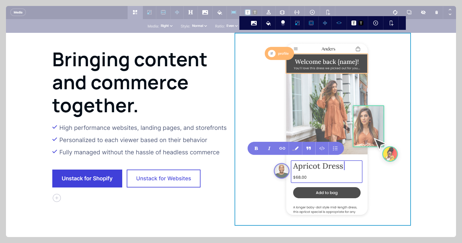Click the Unstack for Websites button
This screenshot has height=243, width=462.
163,179
